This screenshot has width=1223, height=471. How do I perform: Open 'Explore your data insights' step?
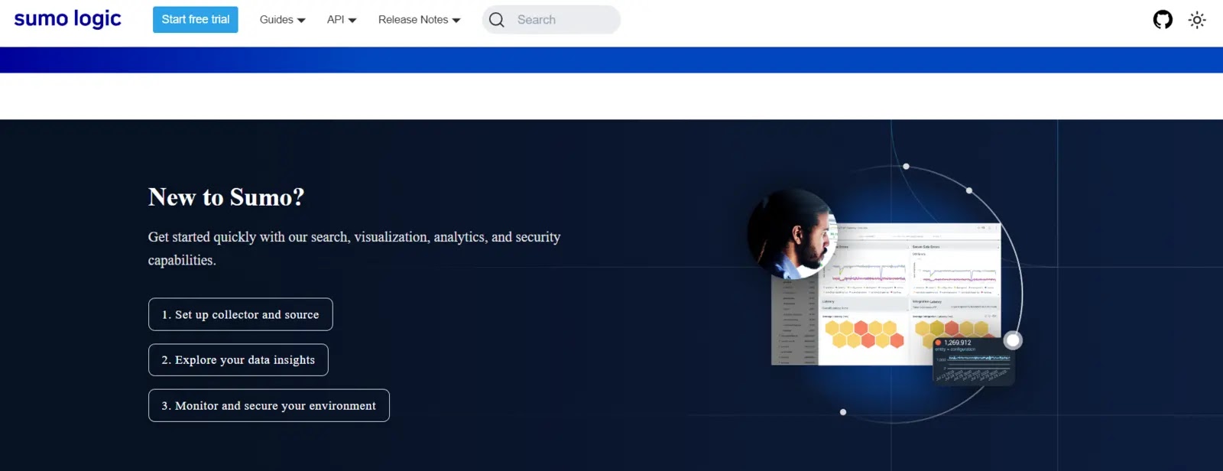coord(238,360)
